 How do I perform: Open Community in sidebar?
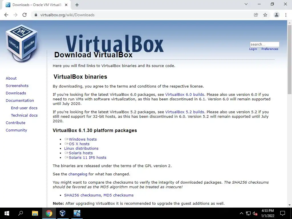pos(16,130)
